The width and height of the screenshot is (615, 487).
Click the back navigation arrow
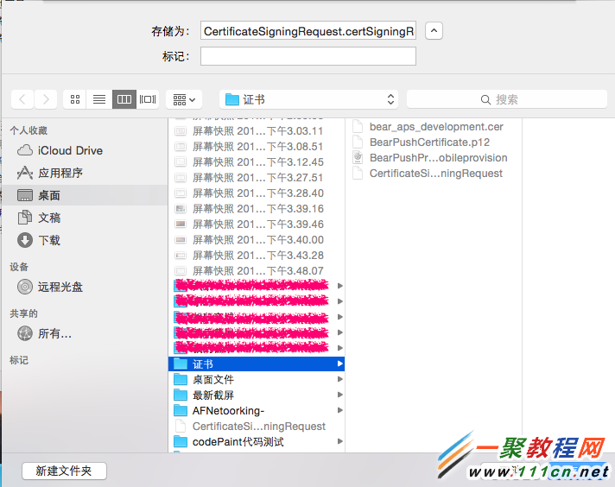point(22,99)
